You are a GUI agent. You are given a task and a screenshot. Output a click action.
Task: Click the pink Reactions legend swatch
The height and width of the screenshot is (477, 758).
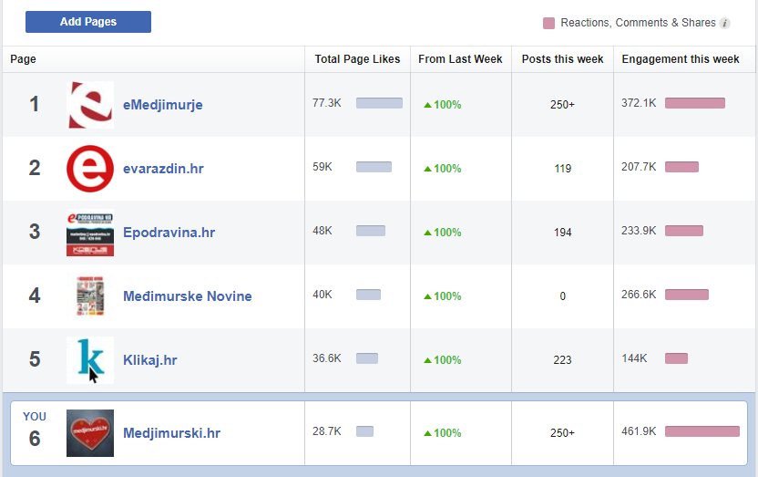[548, 23]
